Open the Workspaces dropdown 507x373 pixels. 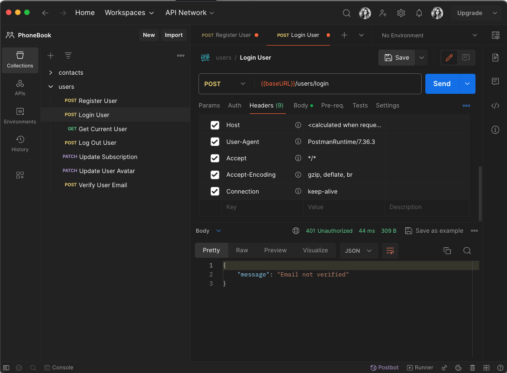tap(129, 13)
